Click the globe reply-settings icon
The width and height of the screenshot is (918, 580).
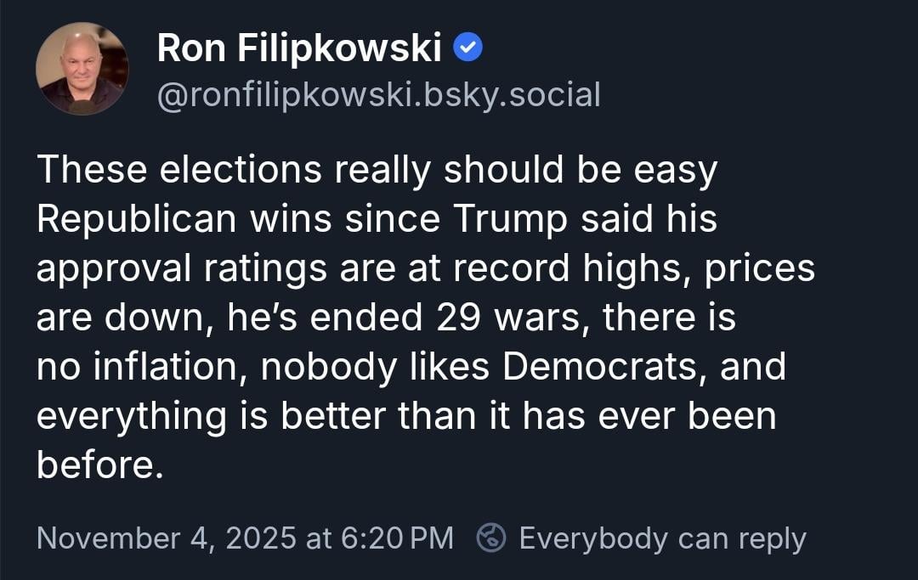tap(491, 538)
